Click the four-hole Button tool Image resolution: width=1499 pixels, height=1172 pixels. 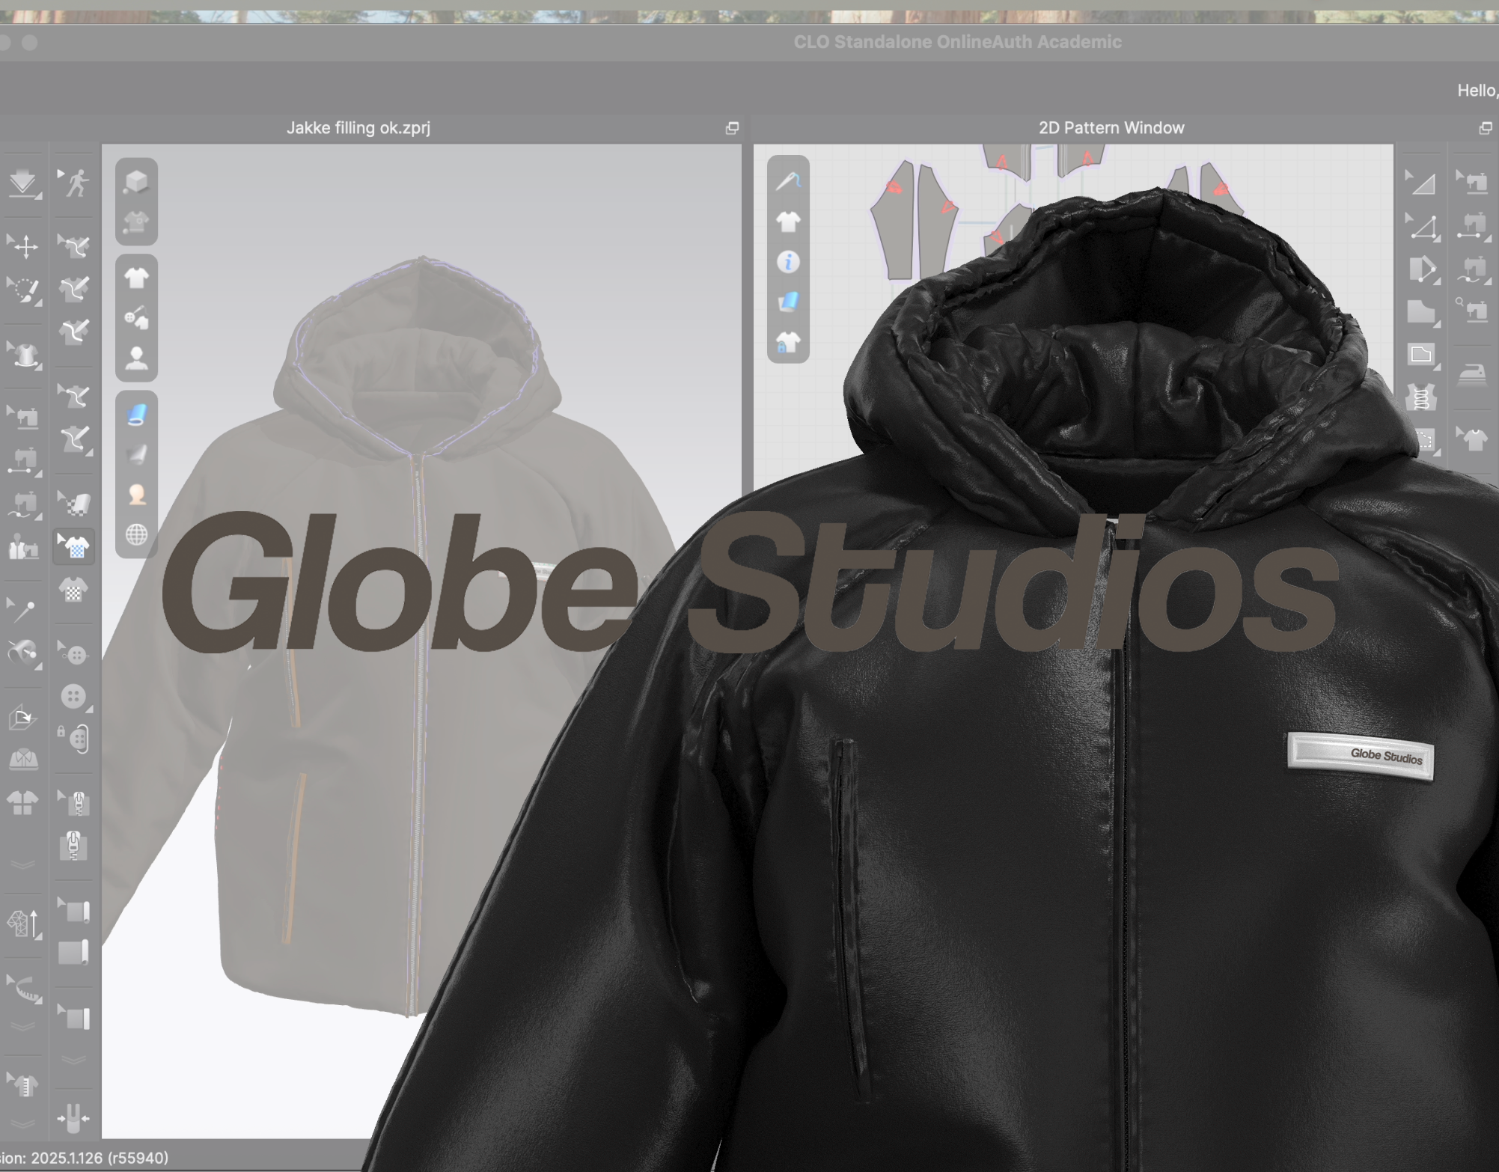pyautogui.click(x=73, y=697)
